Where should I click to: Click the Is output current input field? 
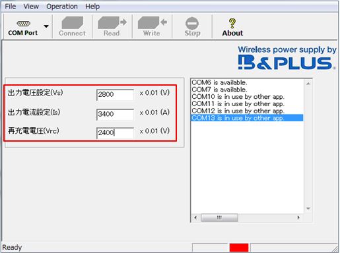[x=115, y=114]
